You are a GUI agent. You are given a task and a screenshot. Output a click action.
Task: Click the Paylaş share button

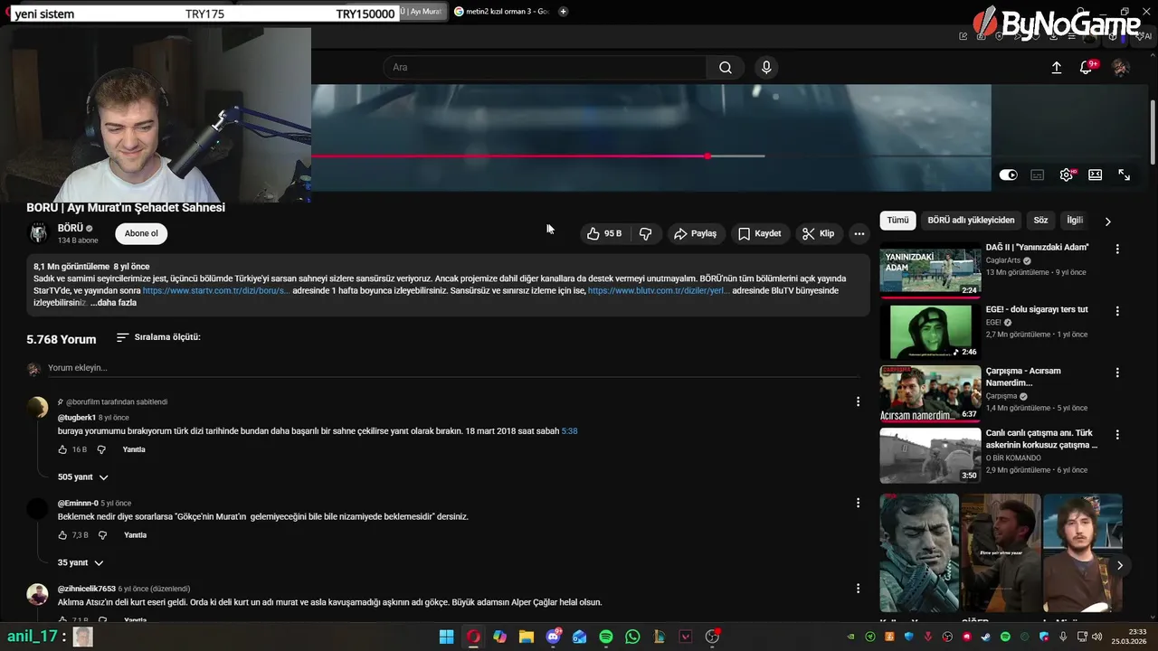(x=695, y=233)
